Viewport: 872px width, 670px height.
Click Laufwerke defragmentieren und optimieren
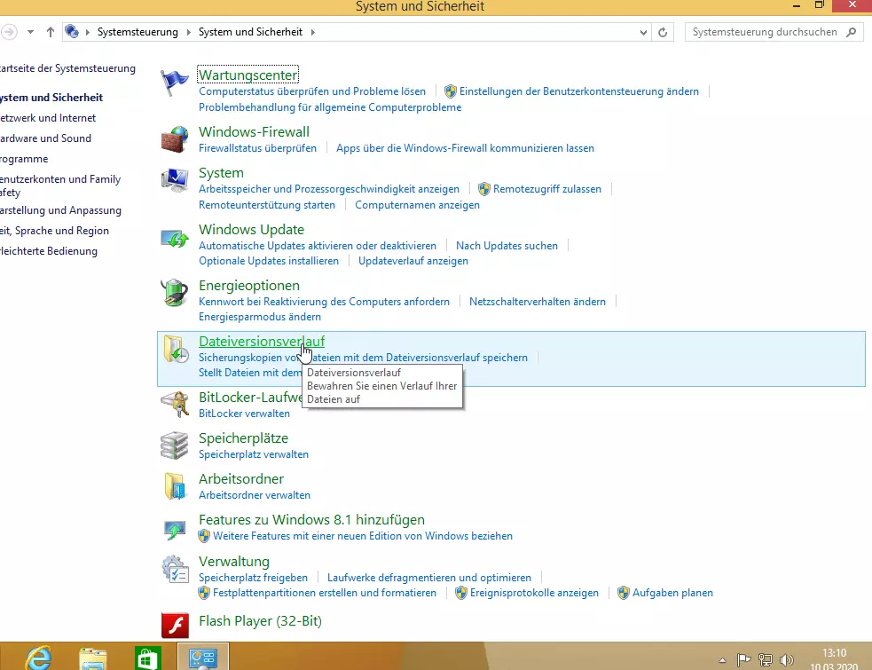[x=428, y=578]
